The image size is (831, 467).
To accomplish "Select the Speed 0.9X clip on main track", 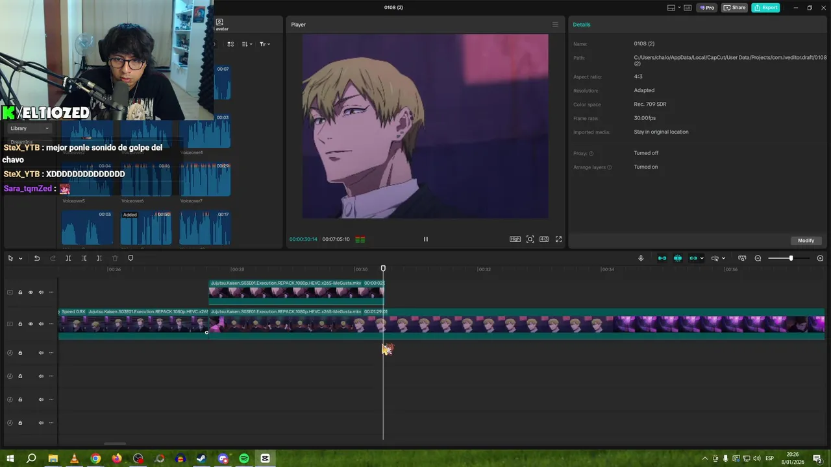I will [x=133, y=323].
